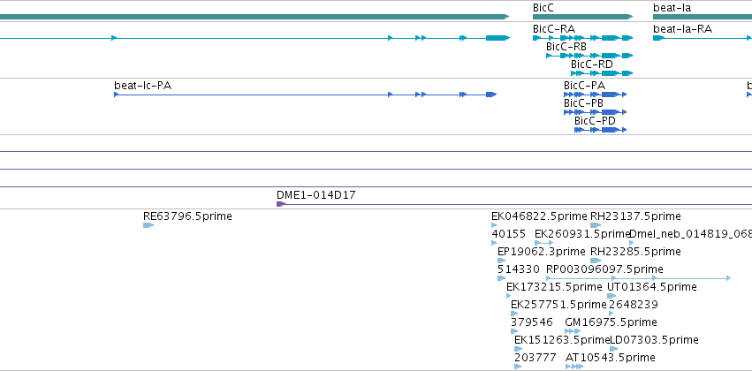This screenshot has width=752, height=371.
Task: Open the RP003096097.5prime spliced EST
Action: 638,278
